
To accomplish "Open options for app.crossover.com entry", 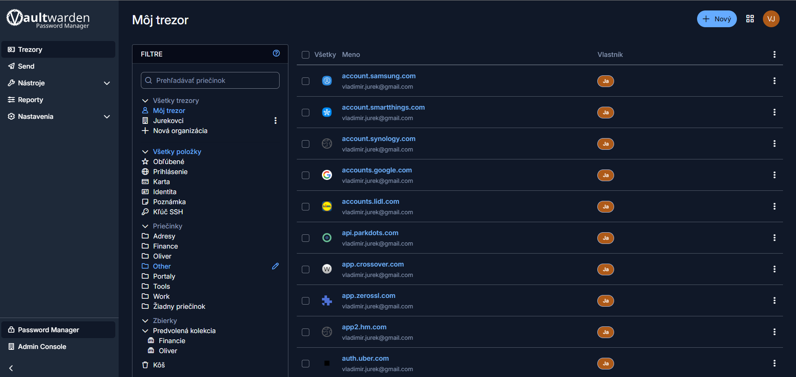I will click(x=774, y=269).
